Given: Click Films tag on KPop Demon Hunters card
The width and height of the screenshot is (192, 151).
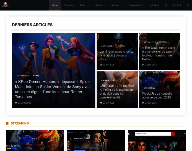Looking at the screenshot, I should click(x=36, y=75).
